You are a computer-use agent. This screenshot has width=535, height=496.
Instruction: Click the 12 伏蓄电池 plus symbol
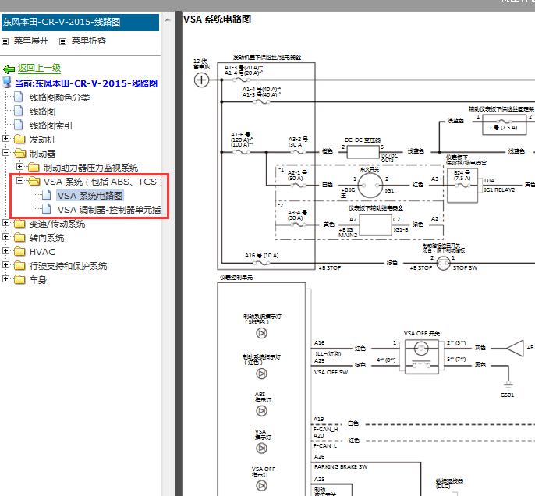point(201,80)
